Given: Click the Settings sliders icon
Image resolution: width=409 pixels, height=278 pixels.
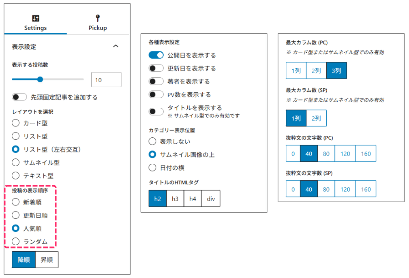Looking at the screenshot, I should [36, 18].
